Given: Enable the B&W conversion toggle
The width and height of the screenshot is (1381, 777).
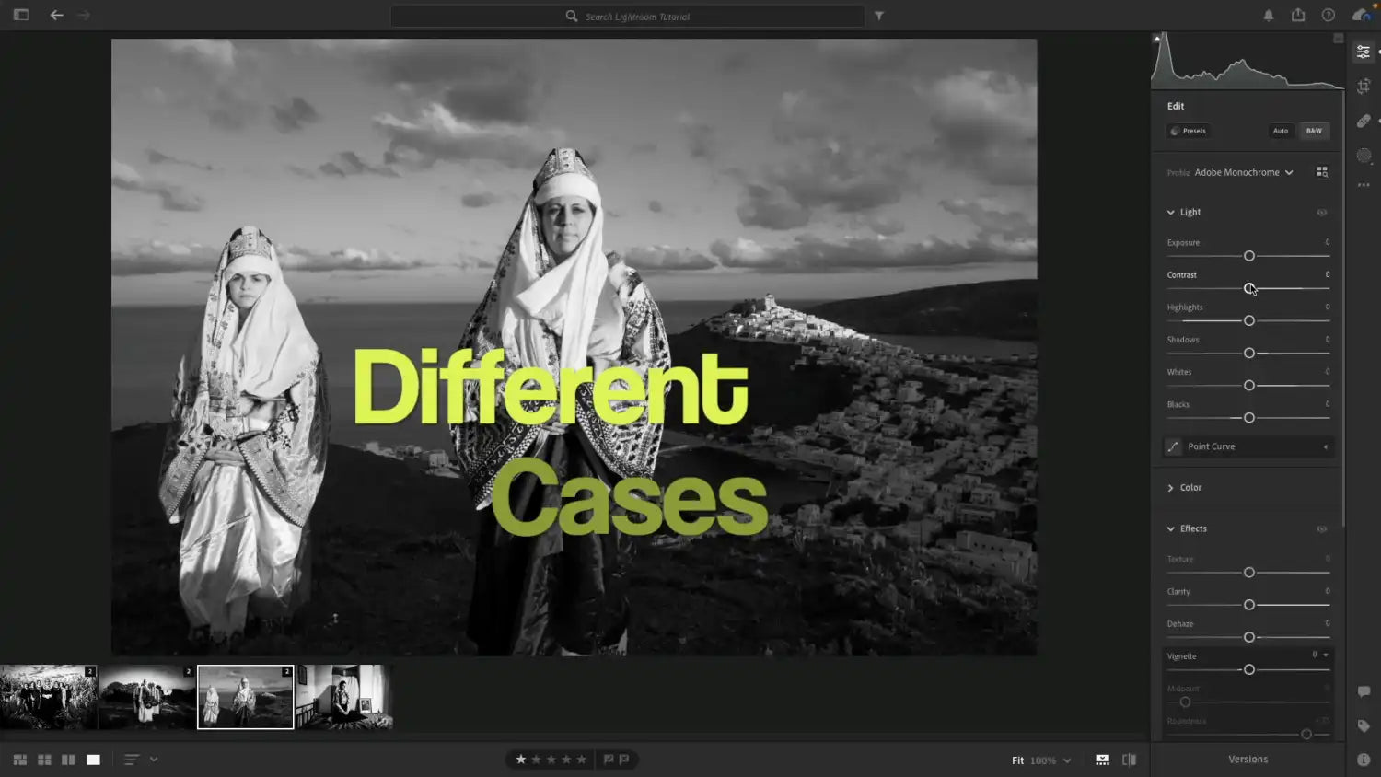Looking at the screenshot, I should [1314, 131].
